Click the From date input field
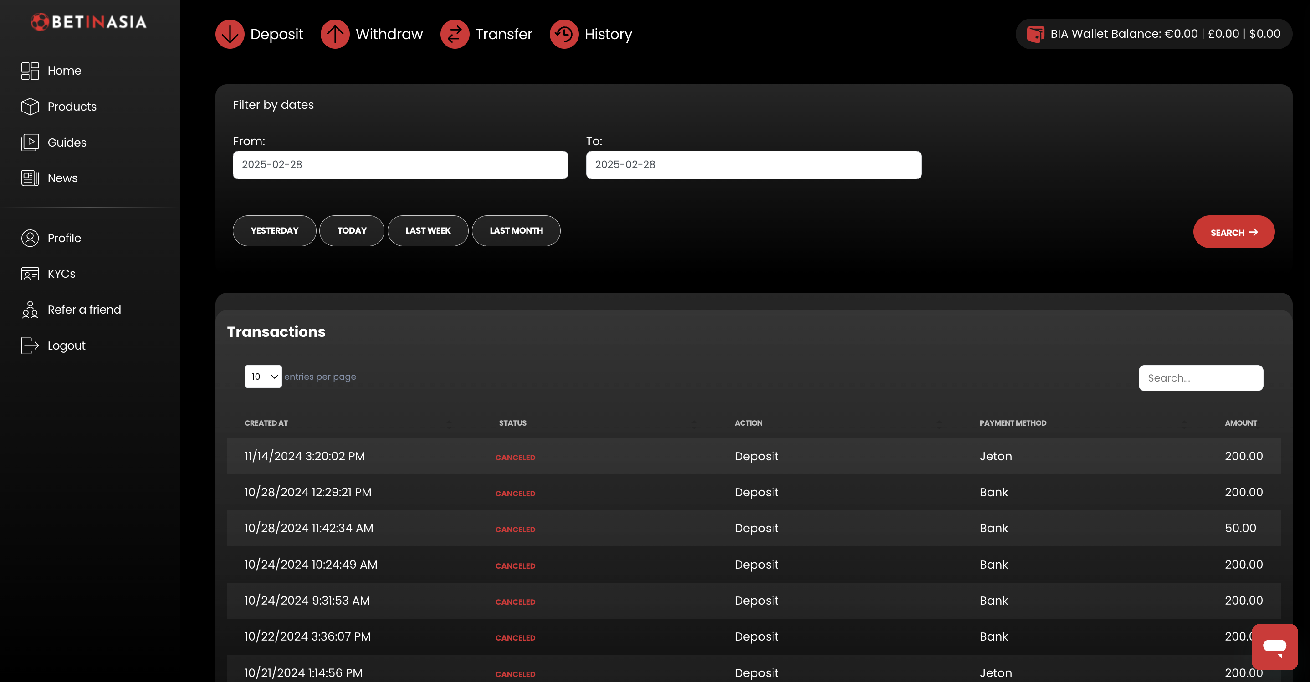The image size is (1310, 682). point(400,165)
